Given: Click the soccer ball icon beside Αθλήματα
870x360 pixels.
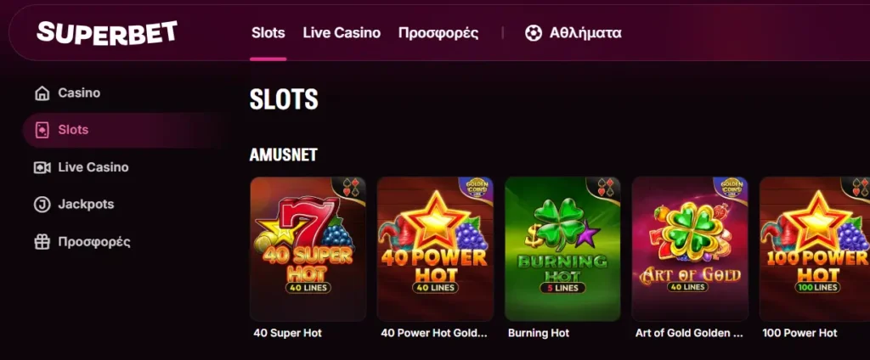Looking at the screenshot, I should click(x=534, y=33).
